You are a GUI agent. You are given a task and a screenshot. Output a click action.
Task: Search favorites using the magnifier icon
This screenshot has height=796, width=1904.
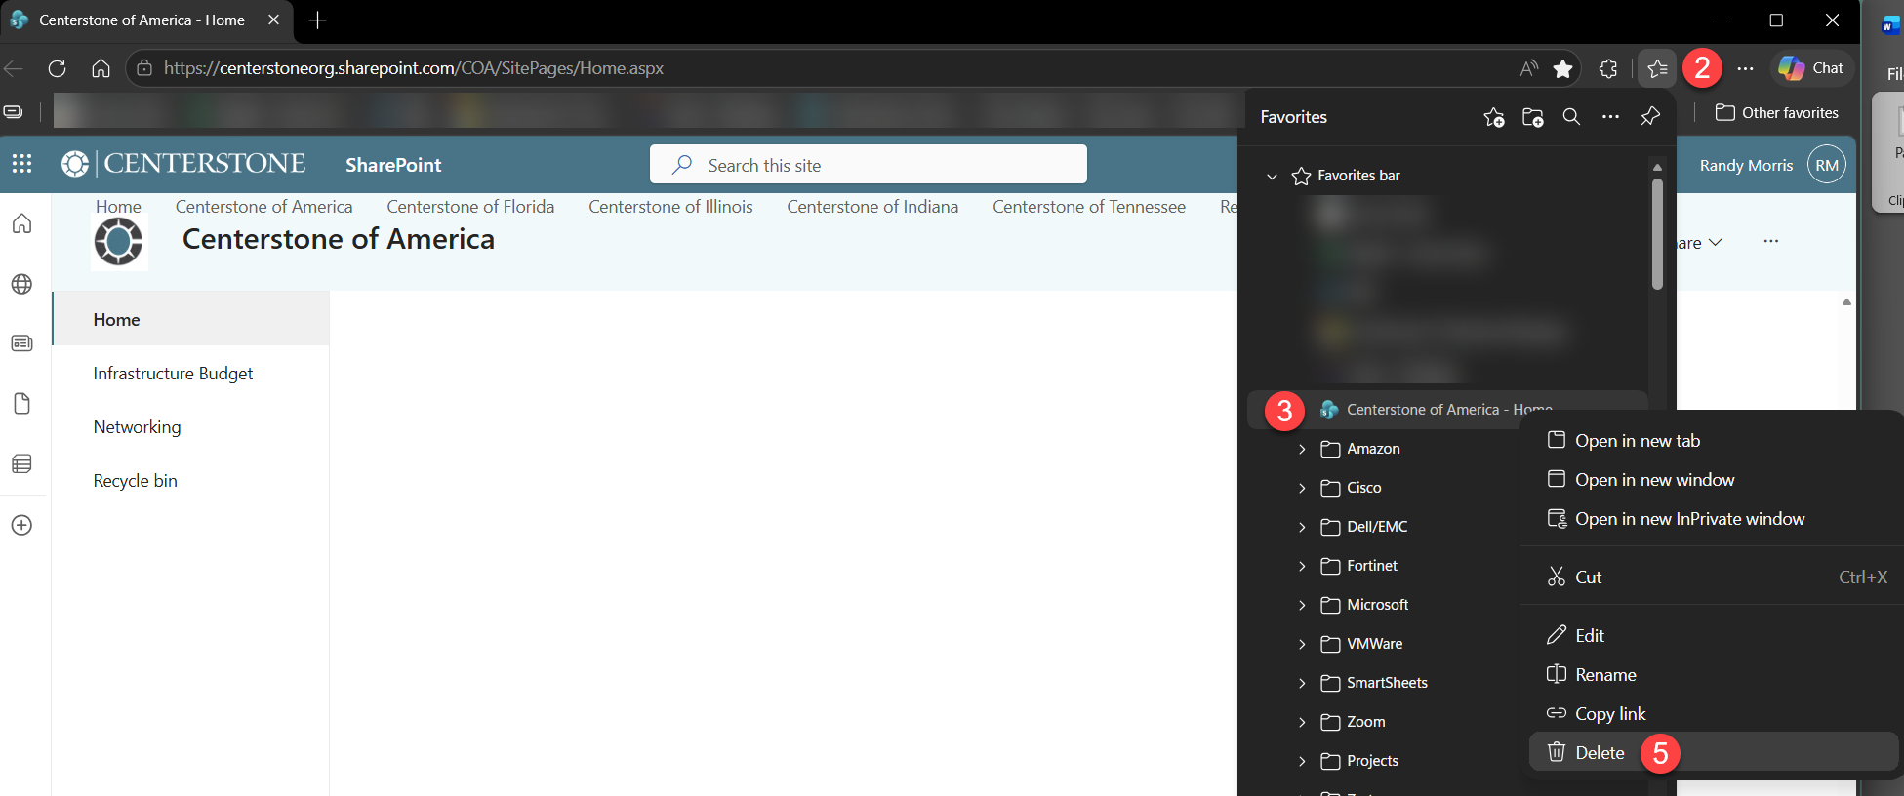pos(1571,117)
